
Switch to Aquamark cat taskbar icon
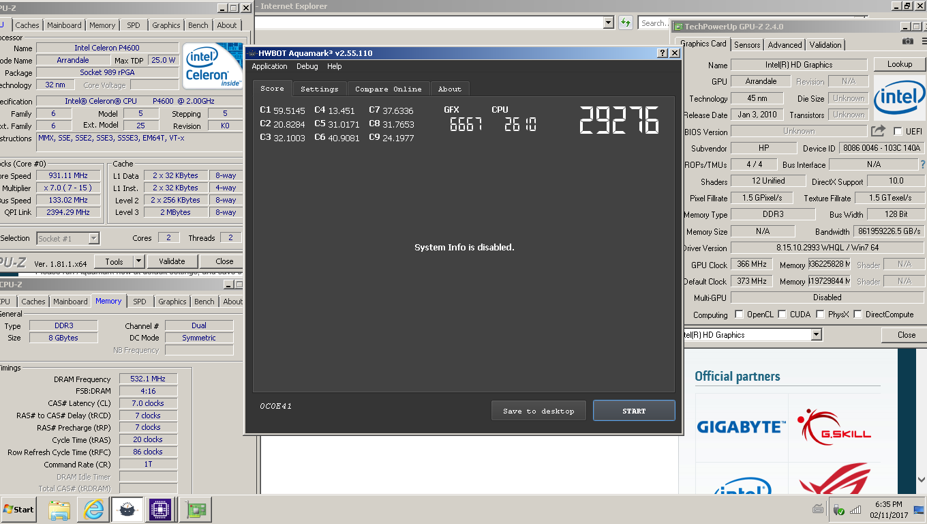(x=127, y=510)
